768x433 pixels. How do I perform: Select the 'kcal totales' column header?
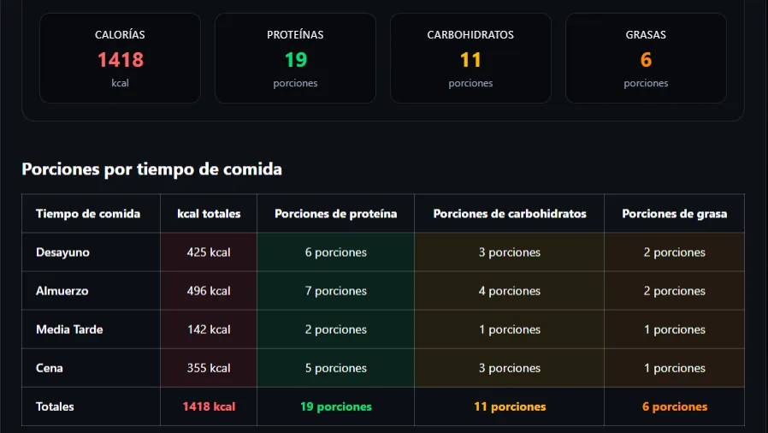[209, 213]
